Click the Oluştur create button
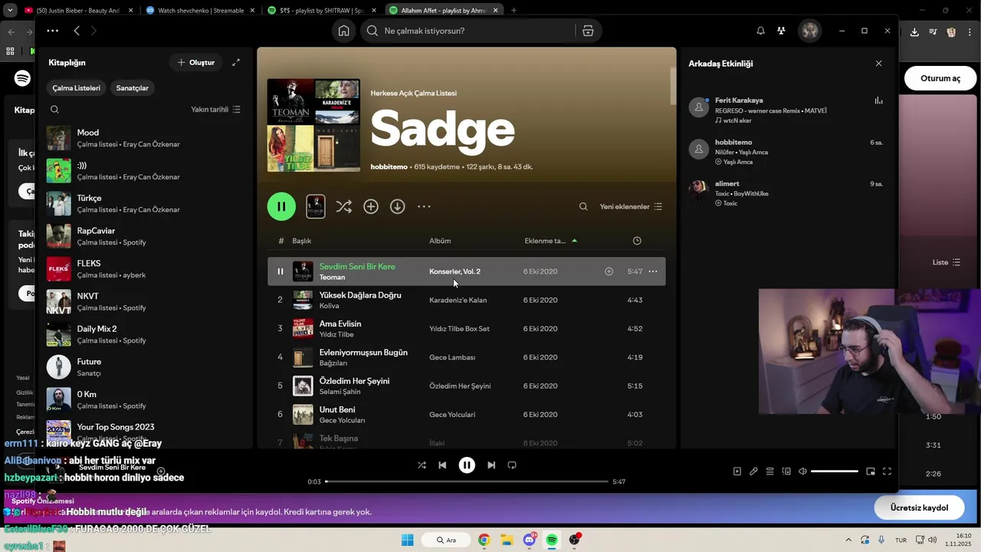 point(196,62)
